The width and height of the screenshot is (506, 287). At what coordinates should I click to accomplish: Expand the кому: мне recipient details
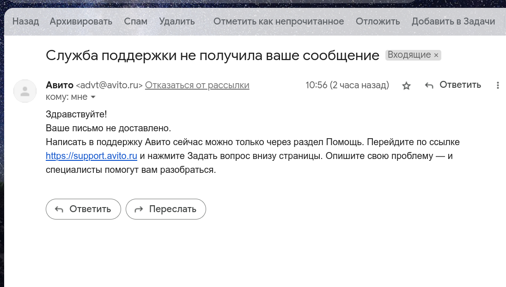(93, 97)
